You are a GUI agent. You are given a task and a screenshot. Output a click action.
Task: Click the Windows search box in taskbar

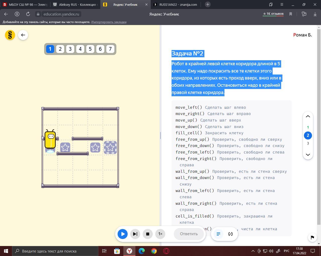(55, 251)
